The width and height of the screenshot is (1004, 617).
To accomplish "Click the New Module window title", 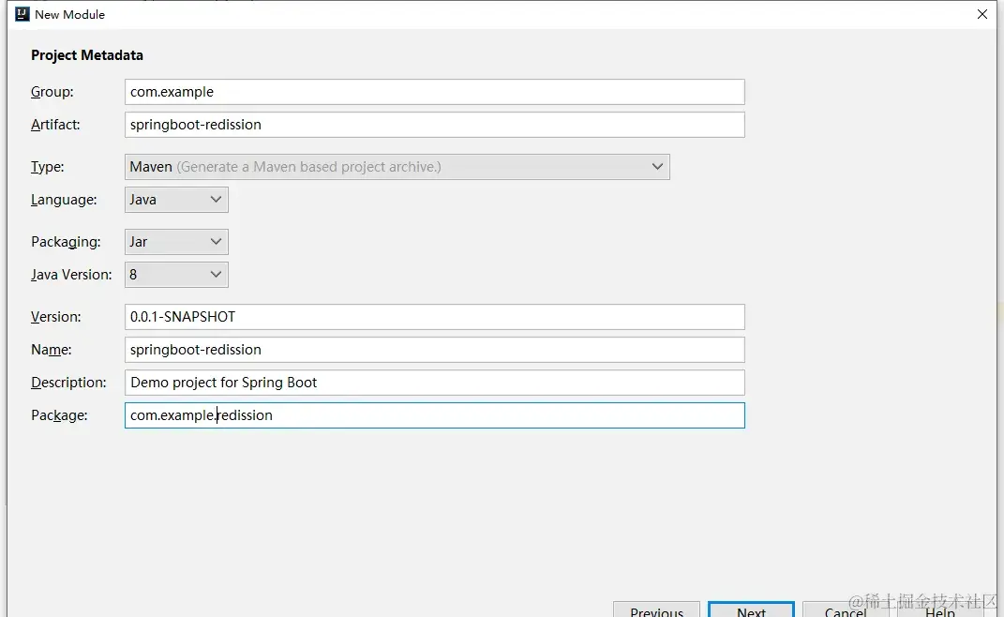I will tap(69, 14).
